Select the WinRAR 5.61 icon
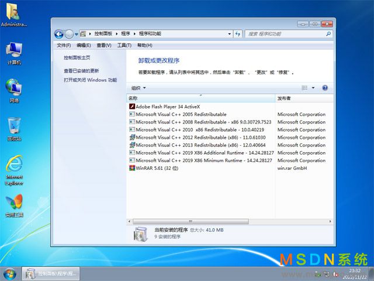Viewport: 374px width, 281px height. point(132,168)
